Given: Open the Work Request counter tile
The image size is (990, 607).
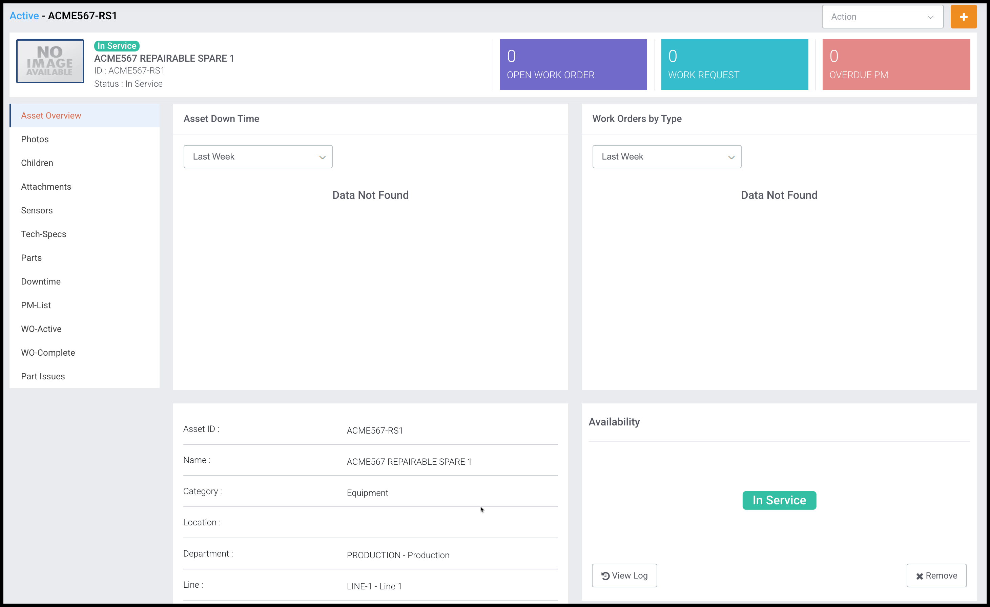Looking at the screenshot, I should click(x=734, y=65).
